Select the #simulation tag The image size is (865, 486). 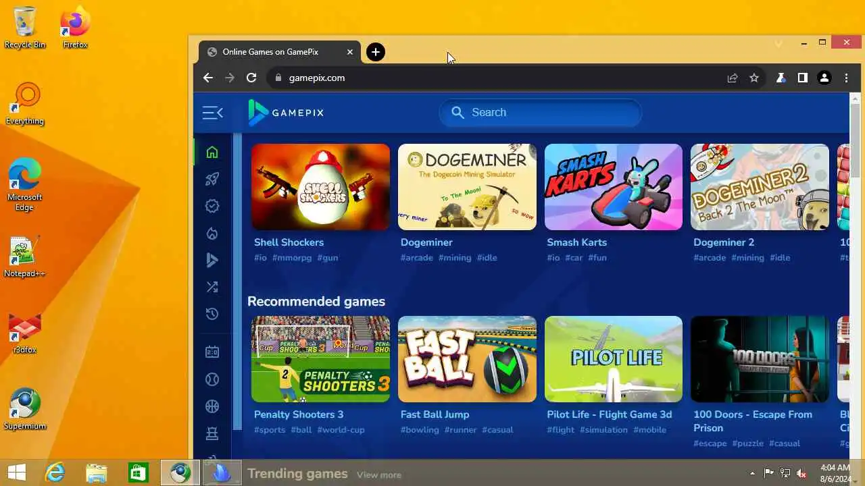[x=603, y=430]
